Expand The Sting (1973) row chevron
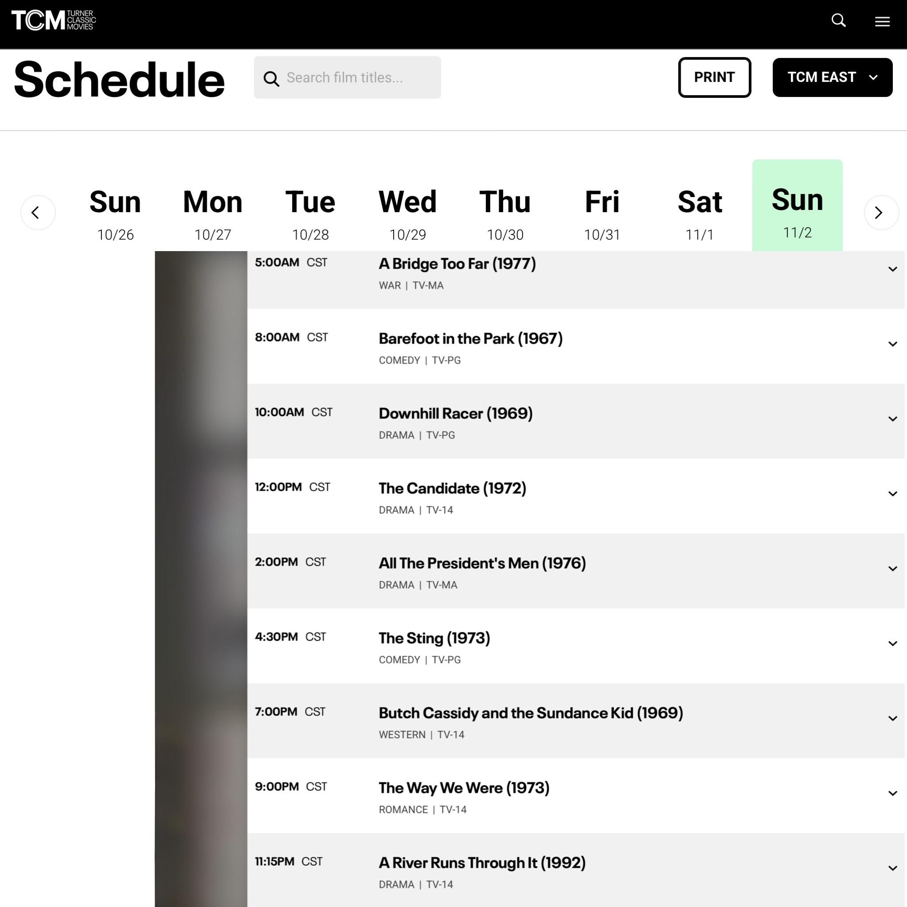Image resolution: width=907 pixels, height=907 pixels. [x=892, y=643]
